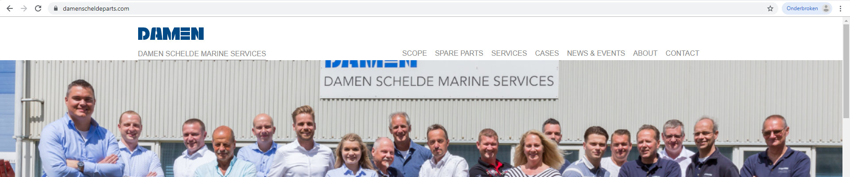
Task: Reload the page with the refresh icon
Action: [38, 8]
